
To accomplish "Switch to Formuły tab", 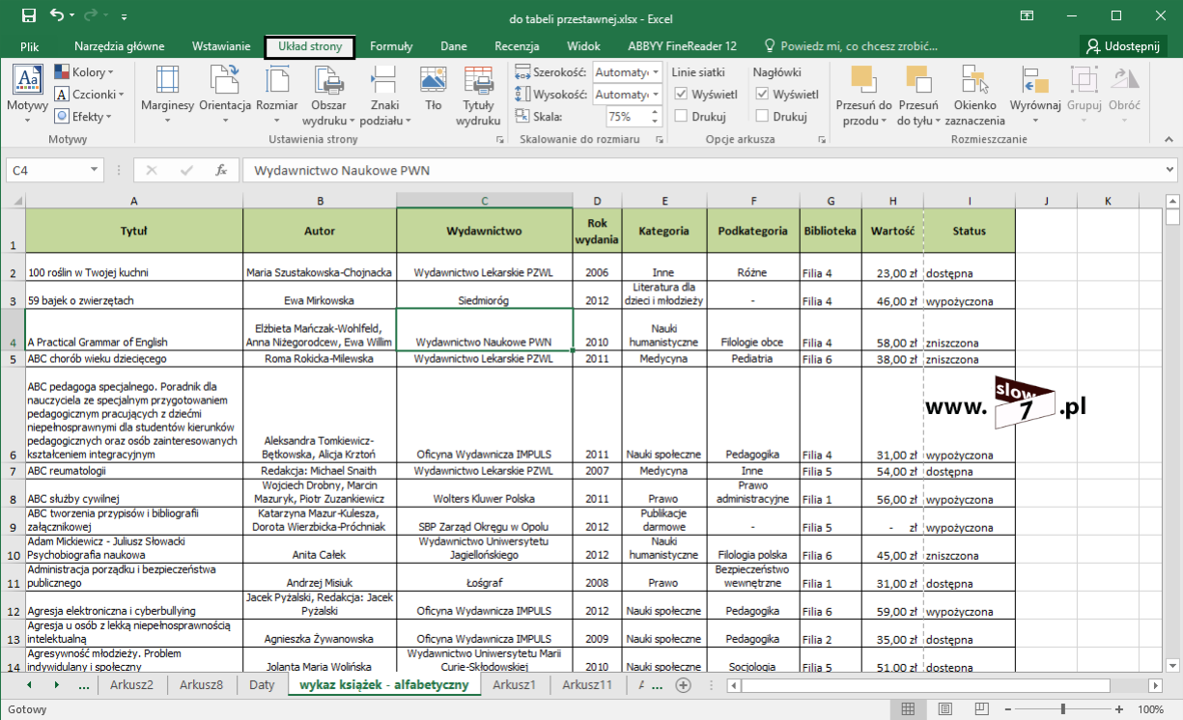I will click(x=391, y=46).
